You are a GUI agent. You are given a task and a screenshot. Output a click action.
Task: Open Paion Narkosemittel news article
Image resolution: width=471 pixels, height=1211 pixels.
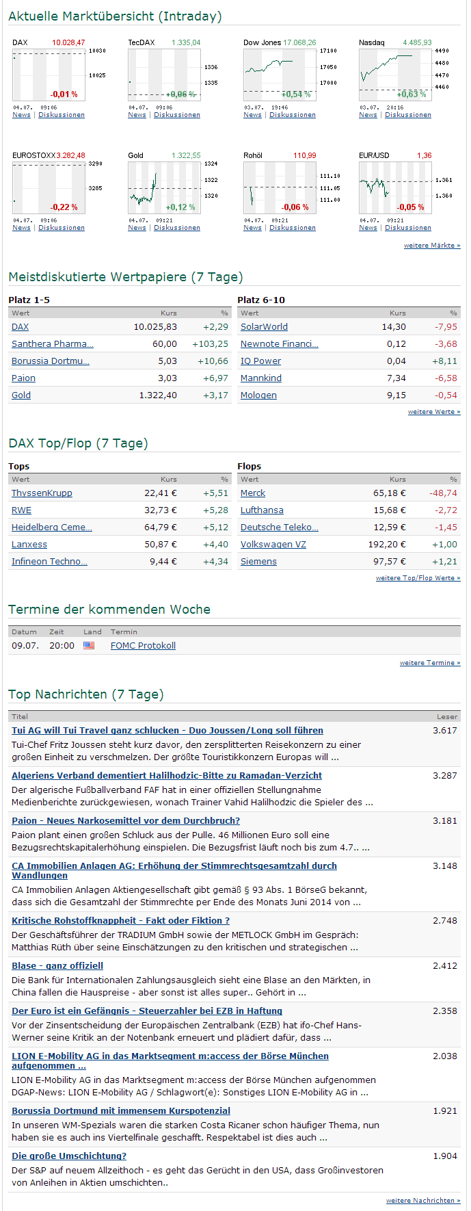coord(126,821)
